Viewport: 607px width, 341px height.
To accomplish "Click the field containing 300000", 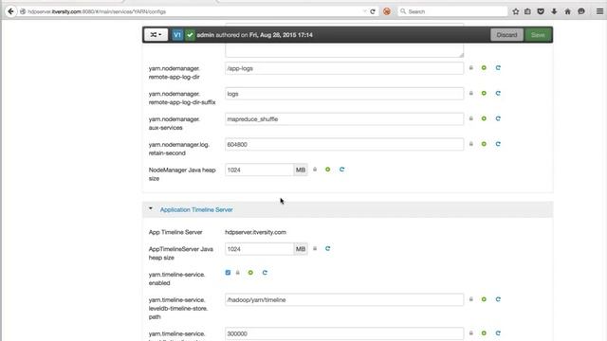I will (344, 333).
